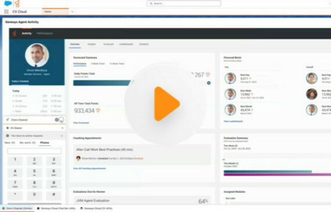
Task: Dial 3 on the keypad
Action: pos(53,161)
